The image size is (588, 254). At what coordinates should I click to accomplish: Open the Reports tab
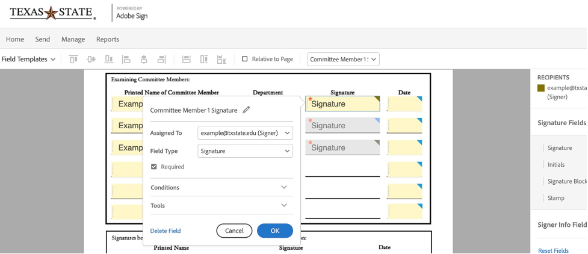coord(108,39)
